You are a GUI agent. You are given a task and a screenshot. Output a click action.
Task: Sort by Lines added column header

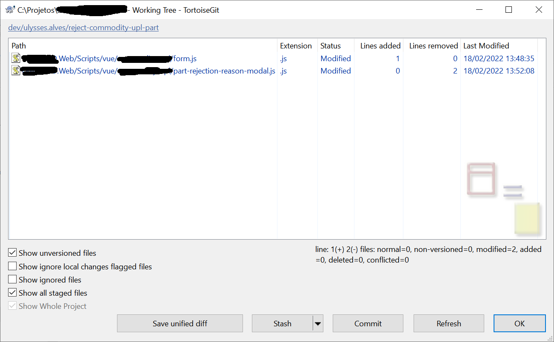point(379,45)
